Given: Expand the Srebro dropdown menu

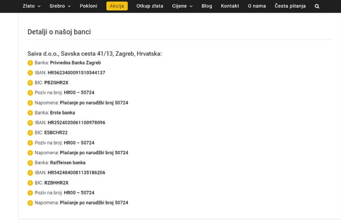Looking at the screenshot, I should (x=60, y=6).
